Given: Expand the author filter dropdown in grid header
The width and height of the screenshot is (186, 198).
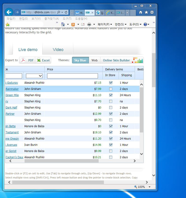Looking at the screenshot, I should coord(34,76).
